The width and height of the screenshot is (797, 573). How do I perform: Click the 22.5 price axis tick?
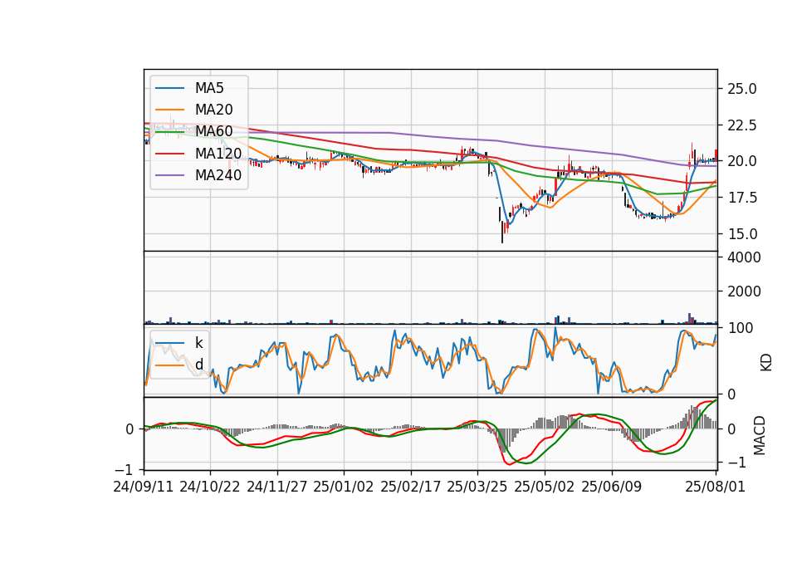[x=742, y=125]
